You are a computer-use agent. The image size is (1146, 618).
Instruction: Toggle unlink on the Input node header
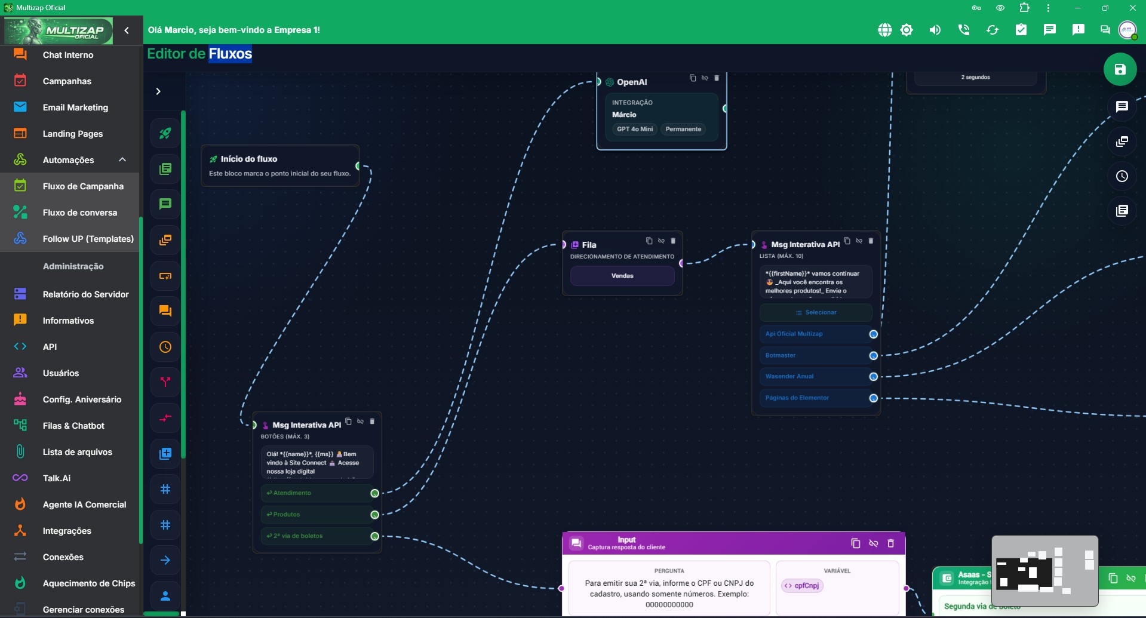(x=873, y=543)
